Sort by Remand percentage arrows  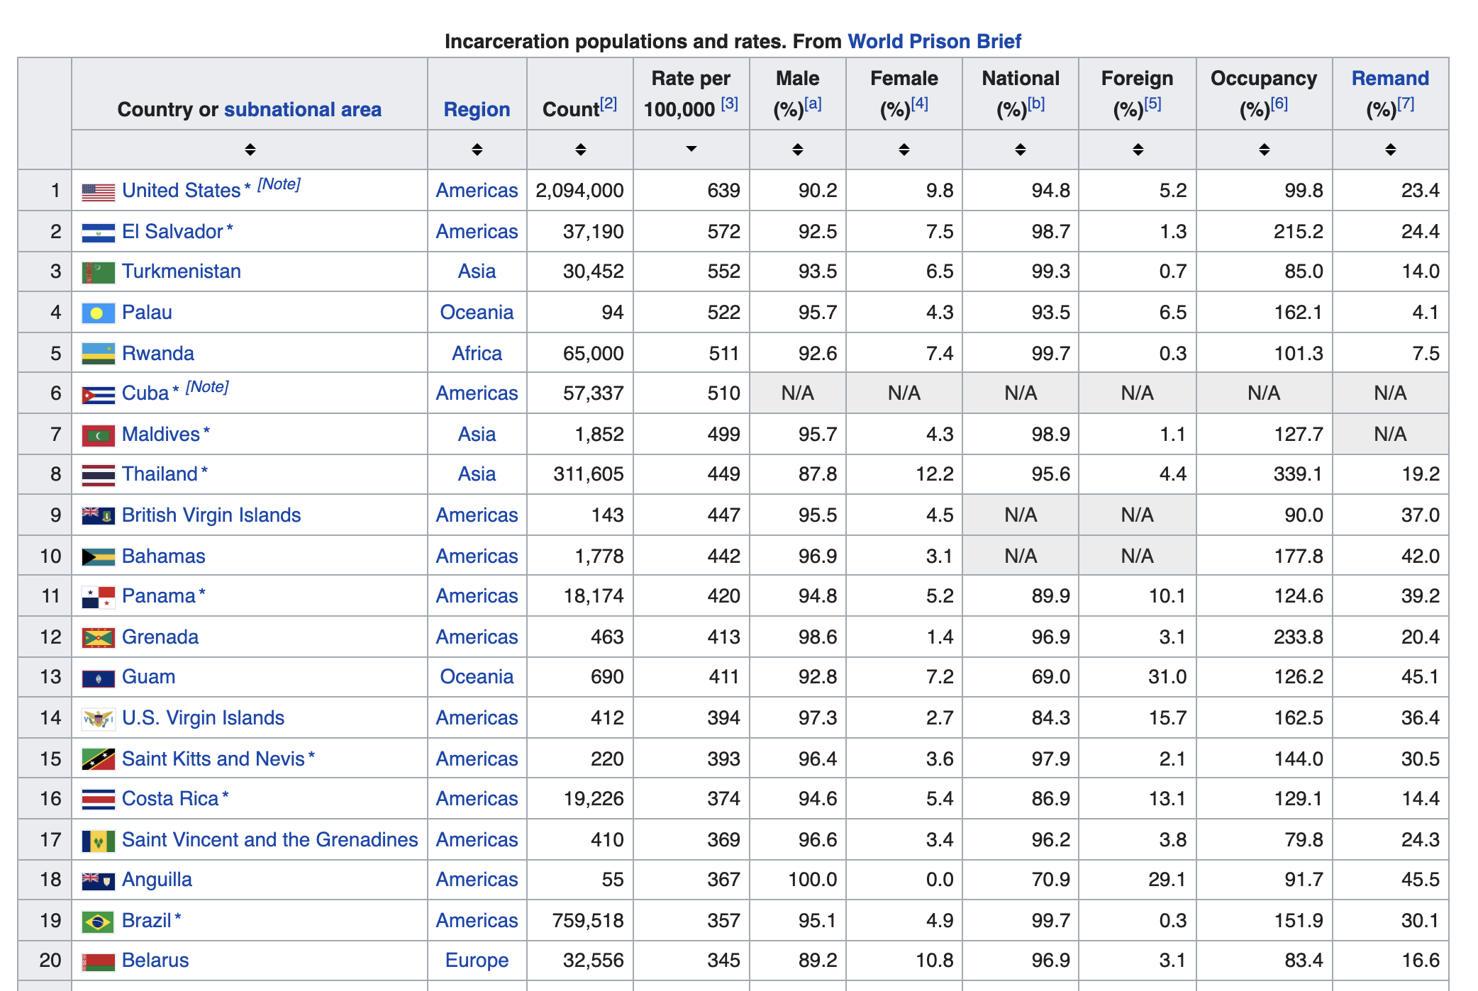point(1390,150)
